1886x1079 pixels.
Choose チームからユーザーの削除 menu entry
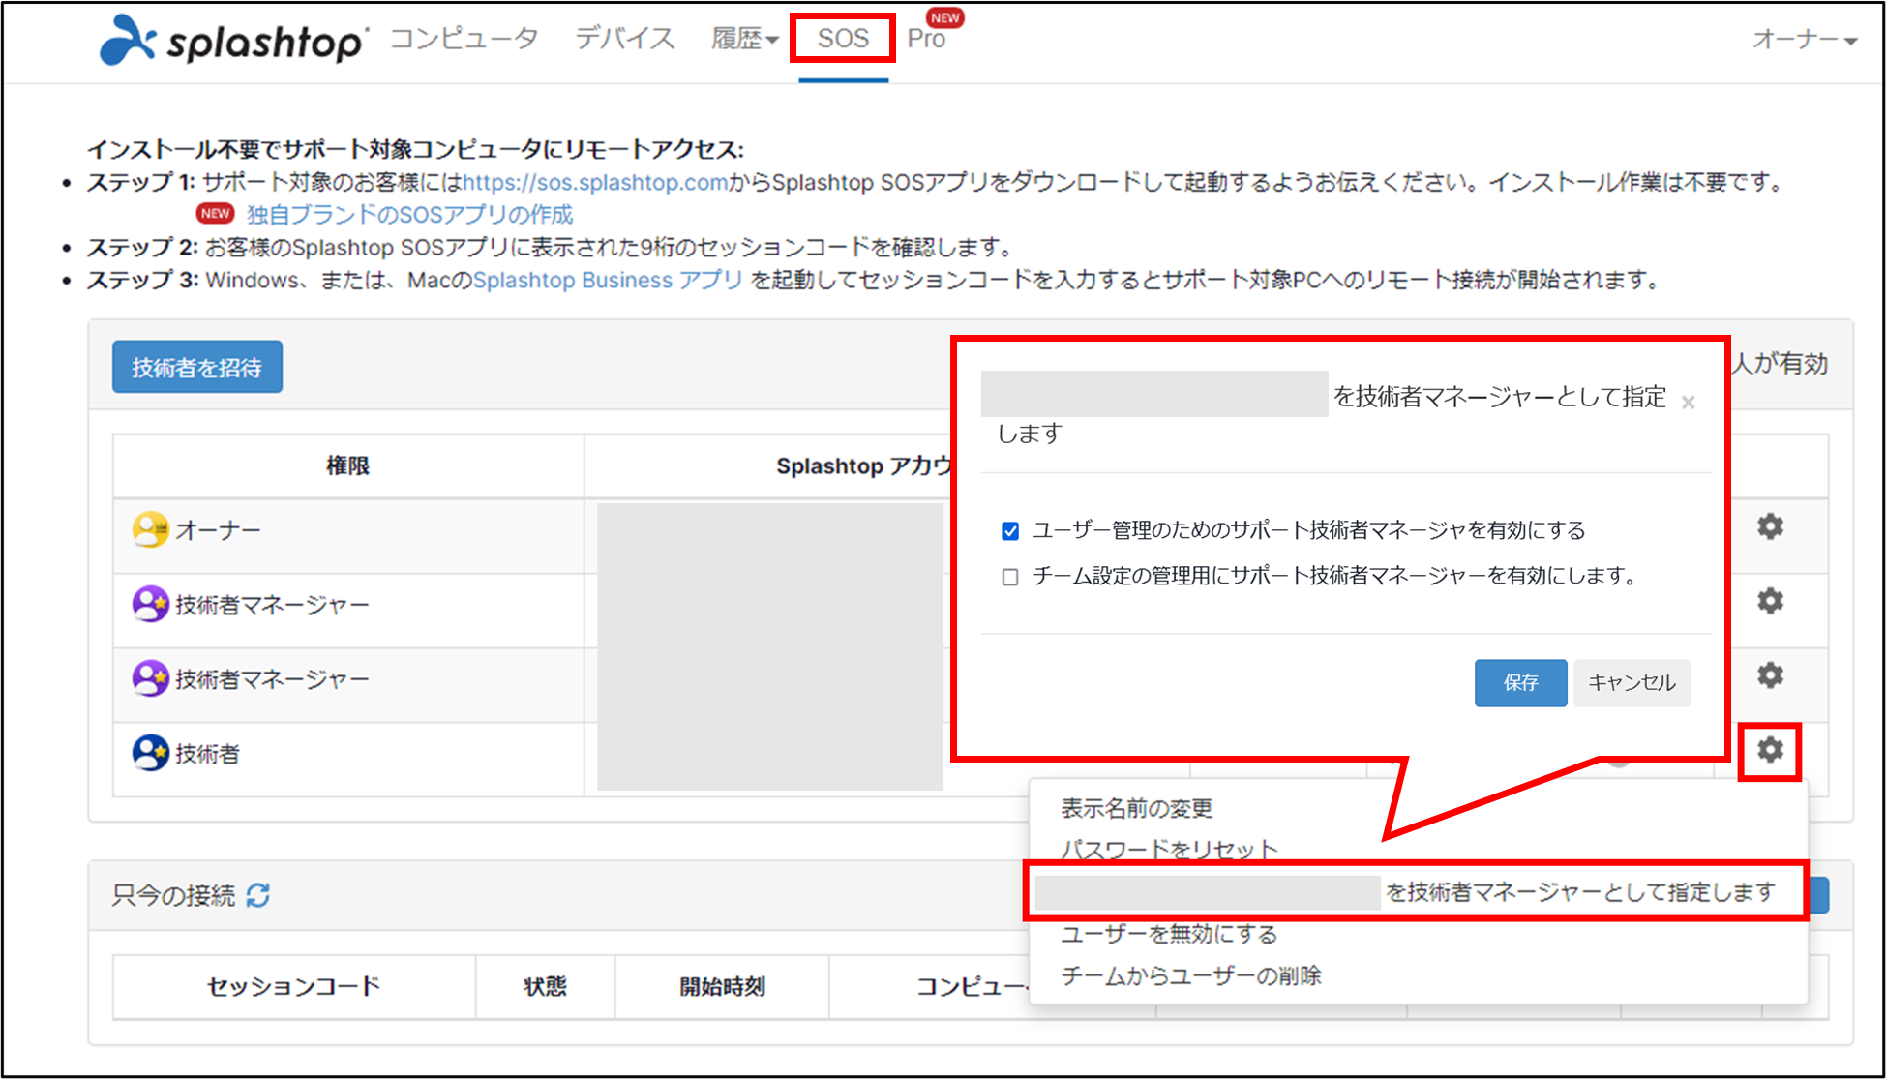pyautogui.click(x=1190, y=975)
